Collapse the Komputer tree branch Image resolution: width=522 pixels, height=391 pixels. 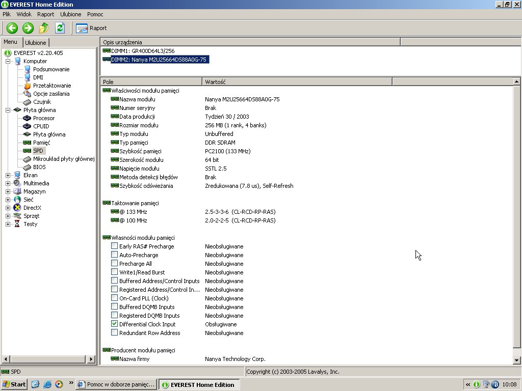pyautogui.click(x=8, y=61)
